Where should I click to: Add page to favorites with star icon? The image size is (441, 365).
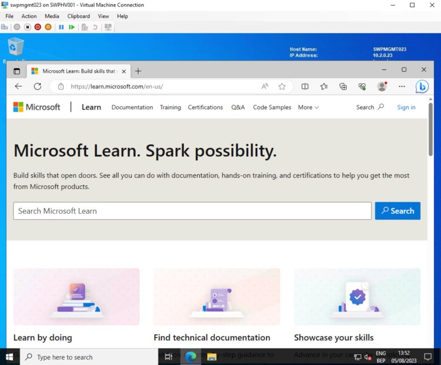tap(282, 87)
